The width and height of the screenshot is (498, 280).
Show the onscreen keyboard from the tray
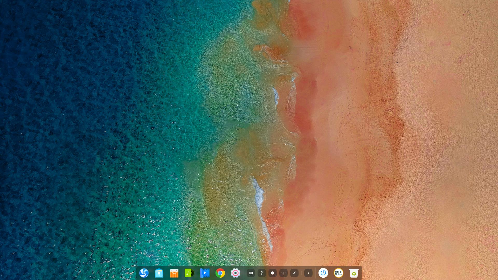tap(251, 273)
